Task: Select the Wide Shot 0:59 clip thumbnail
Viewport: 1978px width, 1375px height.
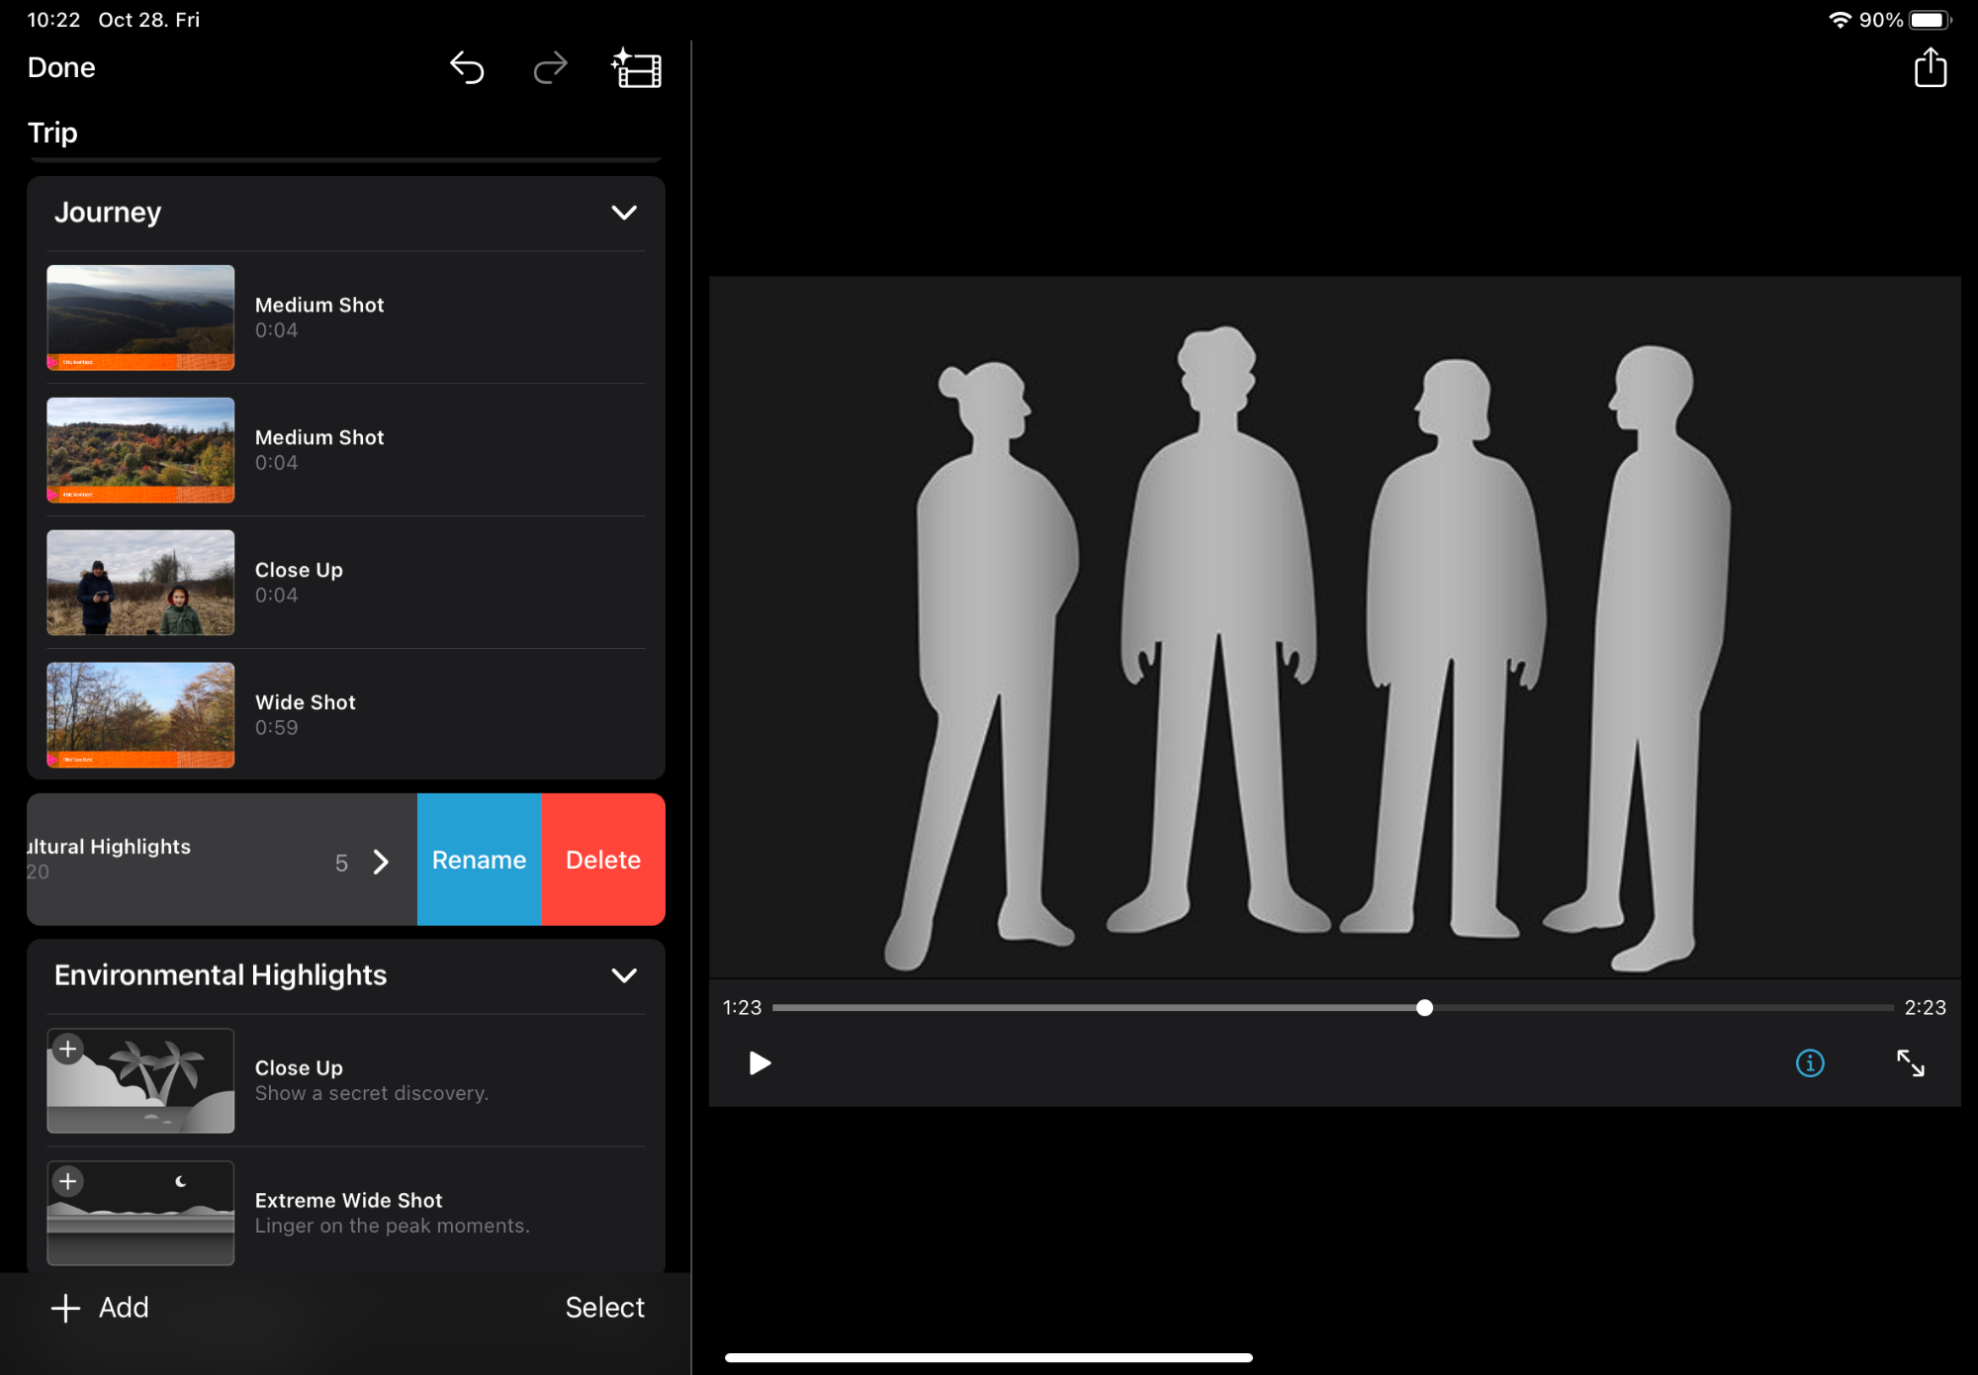Action: point(140,714)
